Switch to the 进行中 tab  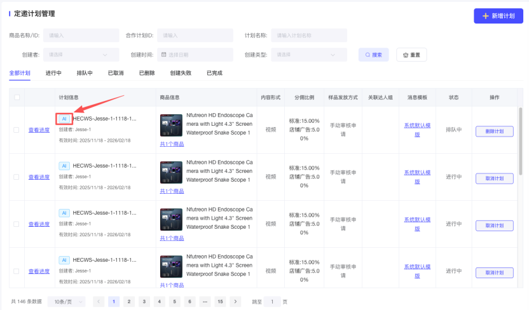53,73
